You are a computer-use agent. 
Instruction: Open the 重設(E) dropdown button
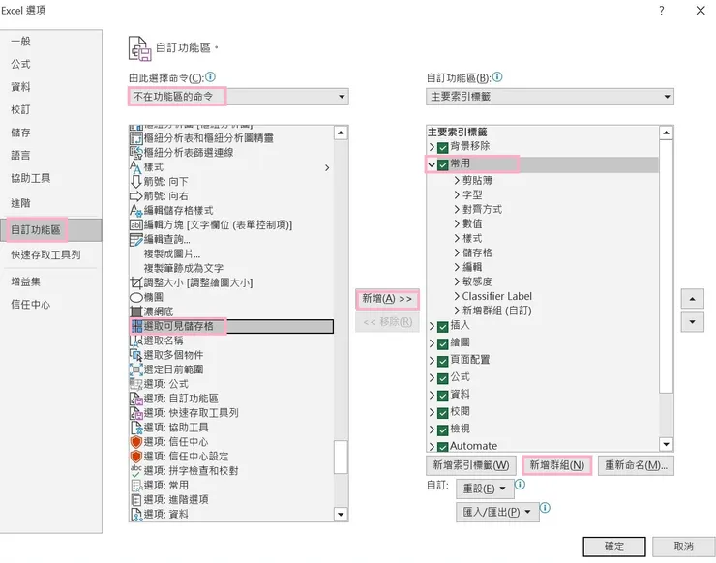click(485, 489)
